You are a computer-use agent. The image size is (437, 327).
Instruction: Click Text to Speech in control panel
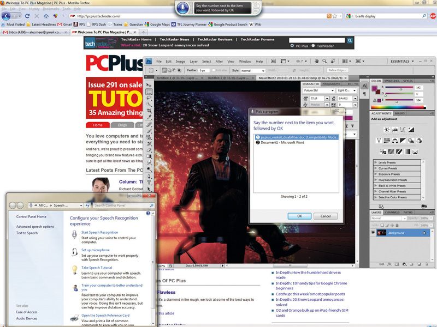click(x=27, y=233)
